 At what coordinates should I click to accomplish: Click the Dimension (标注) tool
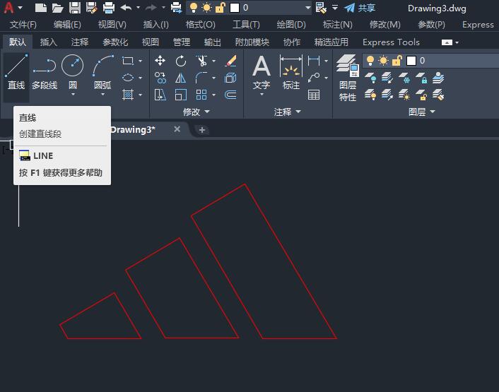click(291, 73)
